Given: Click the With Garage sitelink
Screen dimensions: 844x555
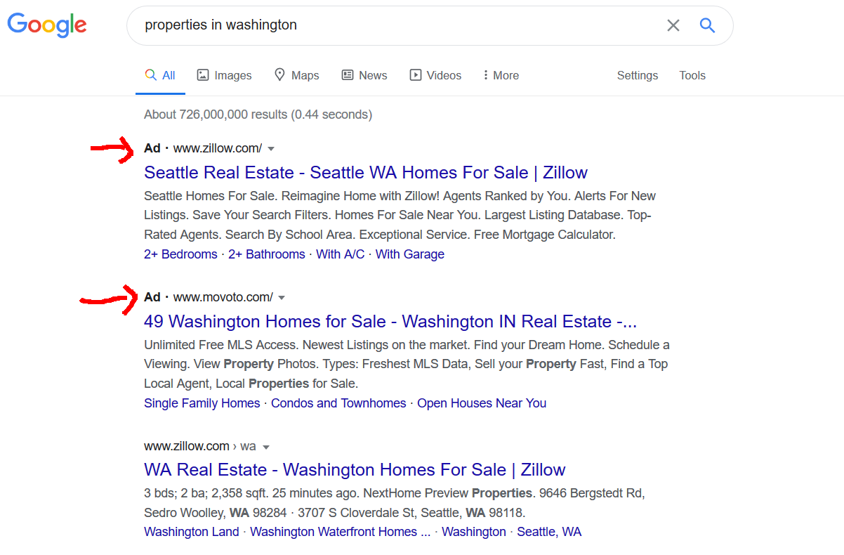Looking at the screenshot, I should 410,254.
